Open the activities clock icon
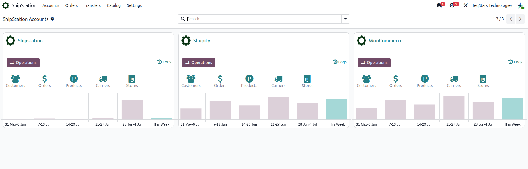 tap(452, 5)
